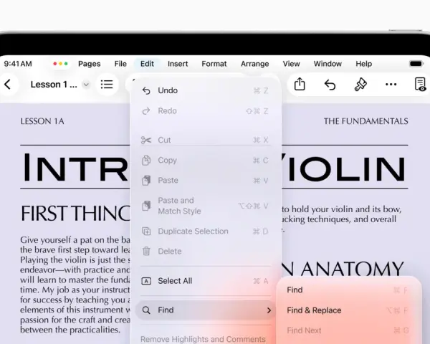Click THE FUNDAMENTALS header text
This screenshot has height=344, width=430.
[x=365, y=121]
